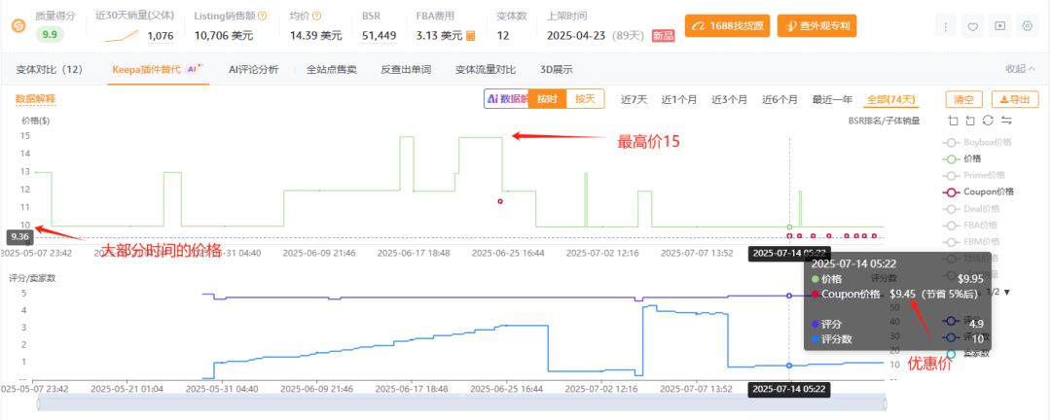The image size is (1051, 420).
Task: Toggle FBM价格 series in legend
Action: (972, 242)
